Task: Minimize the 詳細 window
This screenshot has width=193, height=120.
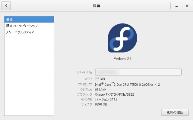Action: point(176,6)
